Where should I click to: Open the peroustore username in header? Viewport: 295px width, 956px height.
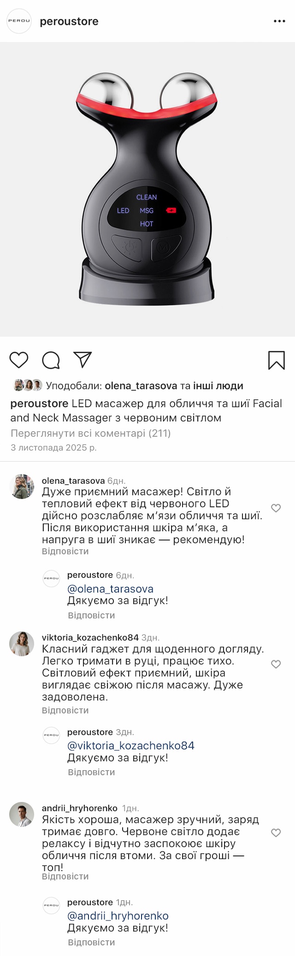(x=69, y=21)
